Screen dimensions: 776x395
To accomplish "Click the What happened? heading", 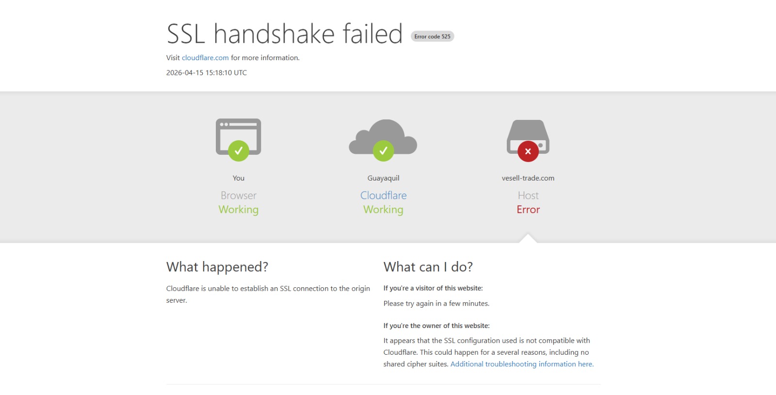I will [x=217, y=267].
